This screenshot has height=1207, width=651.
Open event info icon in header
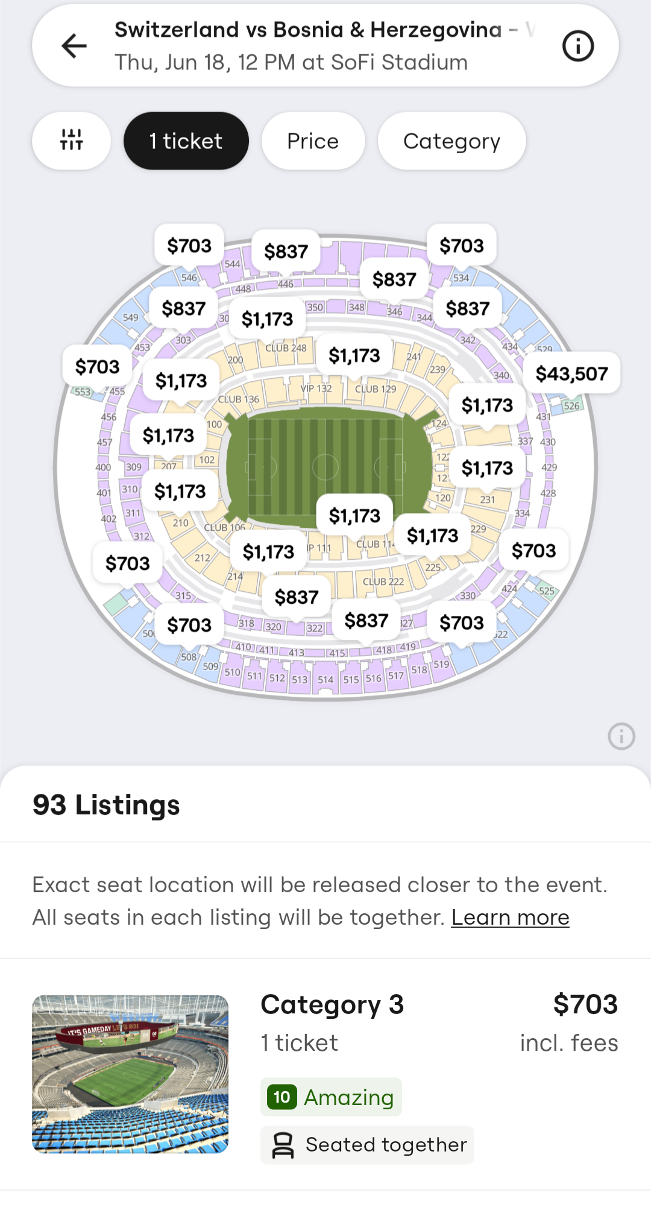[x=577, y=46]
